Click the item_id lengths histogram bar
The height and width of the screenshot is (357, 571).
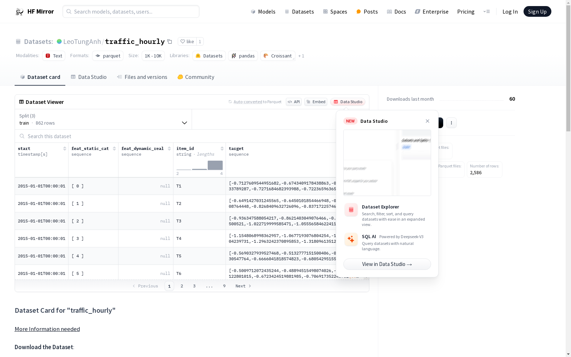[215, 165]
